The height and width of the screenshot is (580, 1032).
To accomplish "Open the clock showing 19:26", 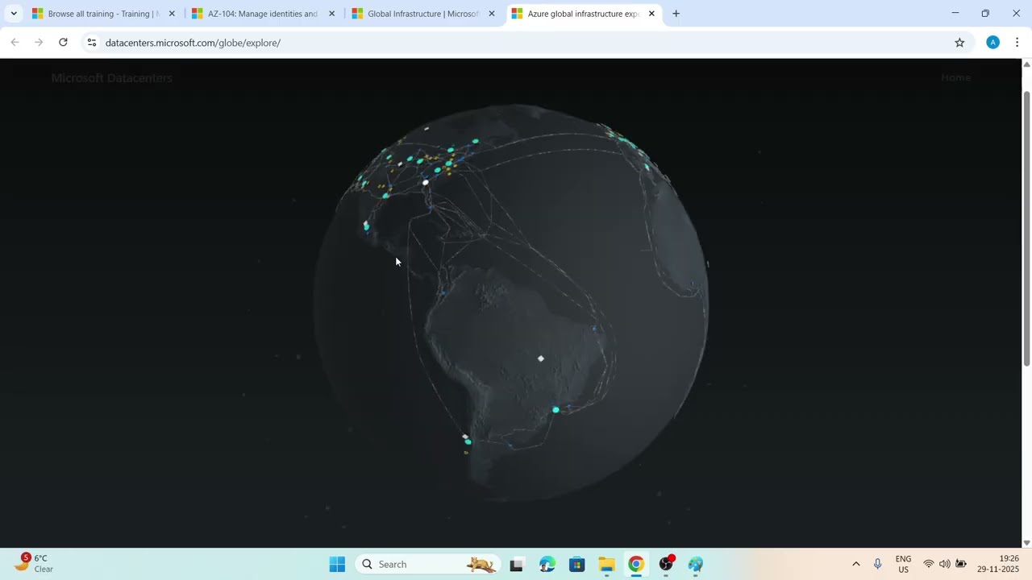I will 998,564.
